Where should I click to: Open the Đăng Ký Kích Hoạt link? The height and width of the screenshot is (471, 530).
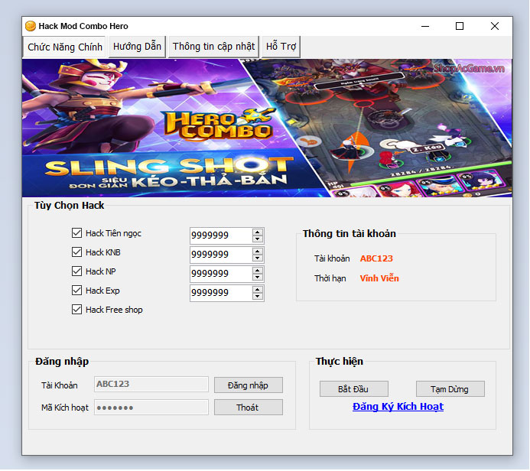tap(398, 407)
